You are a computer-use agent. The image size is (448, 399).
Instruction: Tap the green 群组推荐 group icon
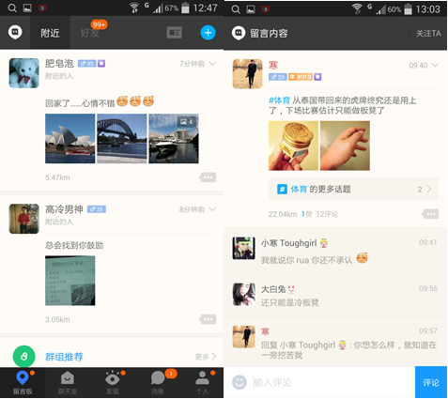pos(23,356)
